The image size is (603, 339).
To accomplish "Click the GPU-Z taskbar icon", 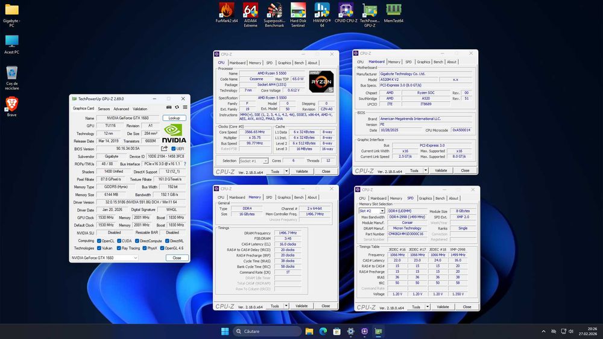I will pyautogui.click(x=379, y=331).
